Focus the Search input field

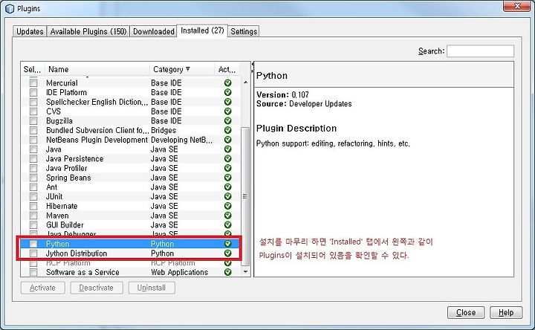point(480,51)
